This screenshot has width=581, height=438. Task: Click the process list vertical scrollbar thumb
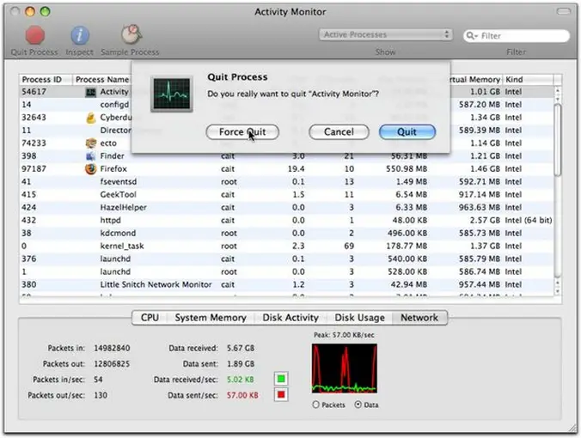coord(558,140)
